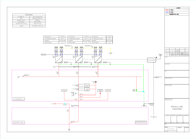Image resolution: width=196 pixels, height=139 pixels.
Task: Click the PV string modules above middle inverter
Action: tap(79, 50)
